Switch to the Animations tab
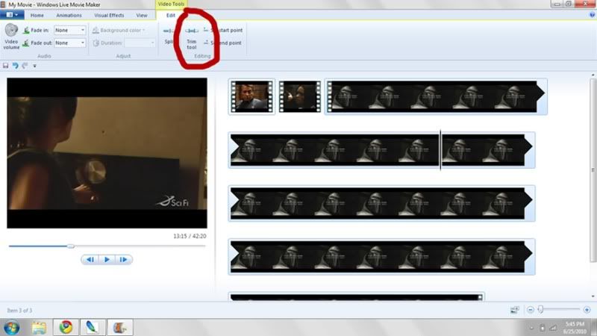 (69, 15)
